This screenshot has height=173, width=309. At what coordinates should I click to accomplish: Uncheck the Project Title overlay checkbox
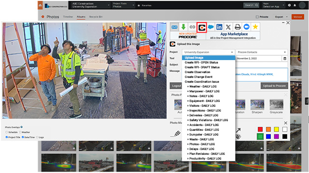(6, 137)
